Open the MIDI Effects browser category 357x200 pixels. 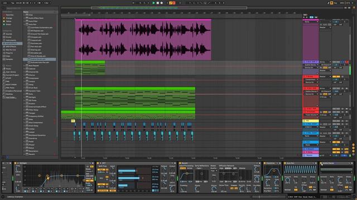tap(11, 47)
